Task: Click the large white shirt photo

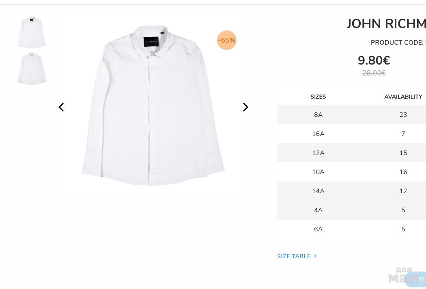Action: (153, 106)
